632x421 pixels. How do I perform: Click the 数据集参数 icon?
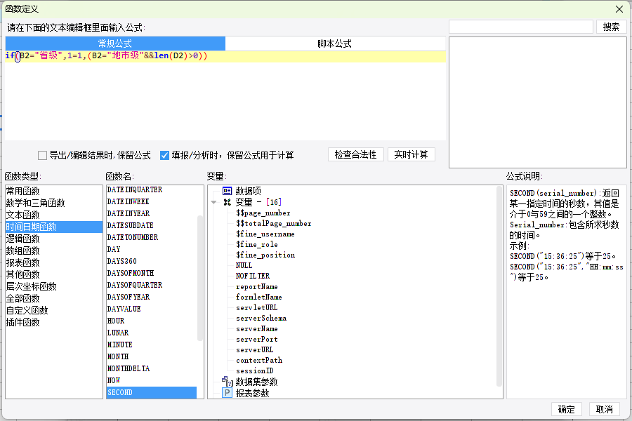(x=228, y=381)
